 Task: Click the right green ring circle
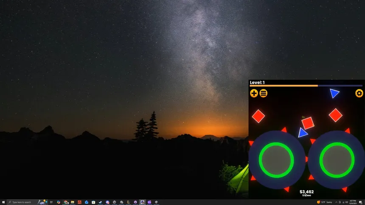(337, 160)
